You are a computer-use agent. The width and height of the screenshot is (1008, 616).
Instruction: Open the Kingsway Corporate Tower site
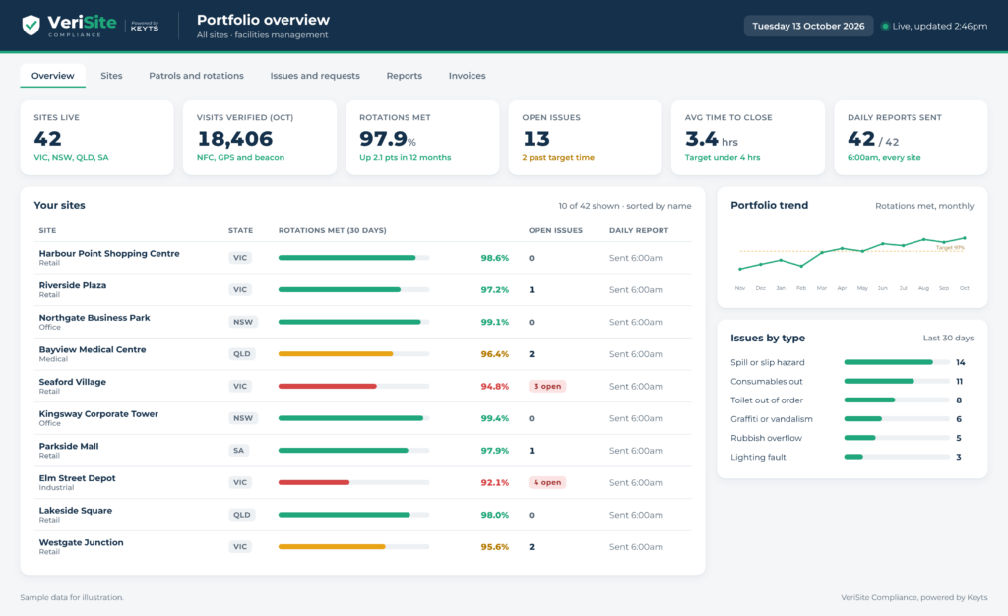(362, 418)
